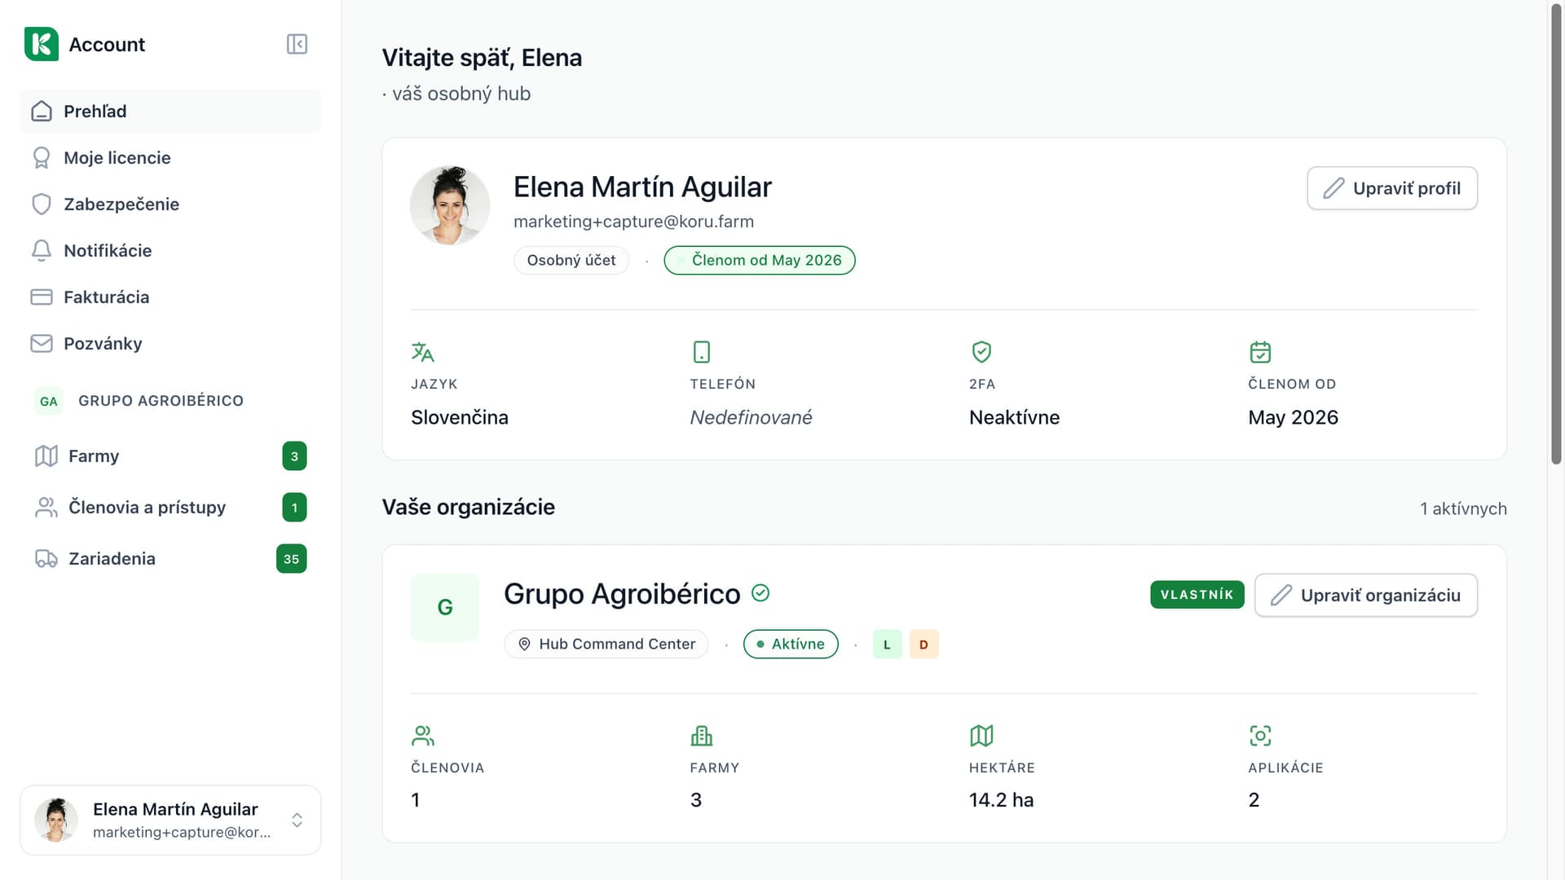The image size is (1565, 880).
Task: Click the Nedefinované phone value
Action: pyautogui.click(x=751, y=417)
